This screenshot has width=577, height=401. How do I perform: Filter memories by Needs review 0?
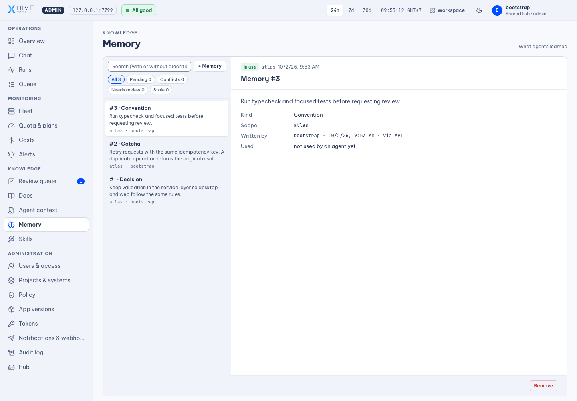pyautogui.click(x=128, y=90)
